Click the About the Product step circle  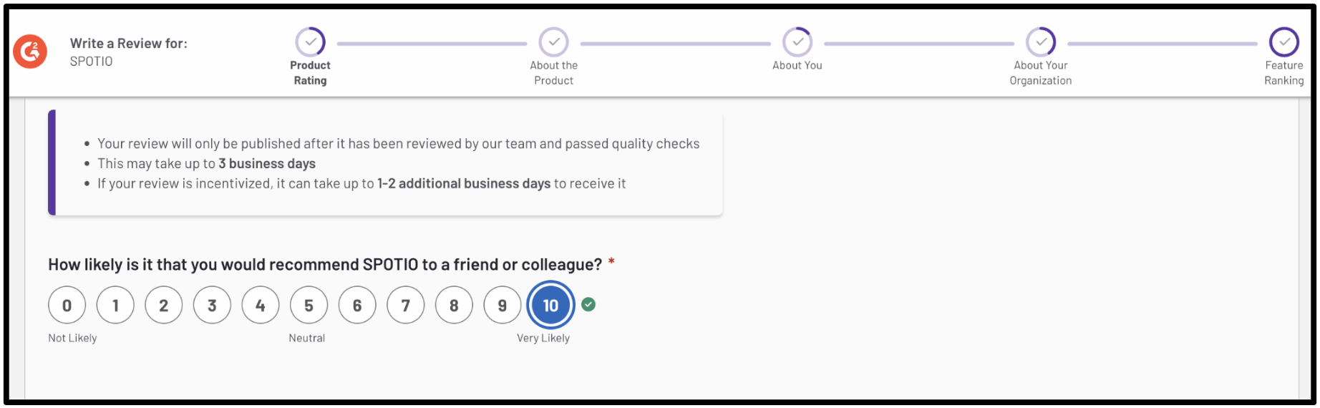click(x=554, y=42)
